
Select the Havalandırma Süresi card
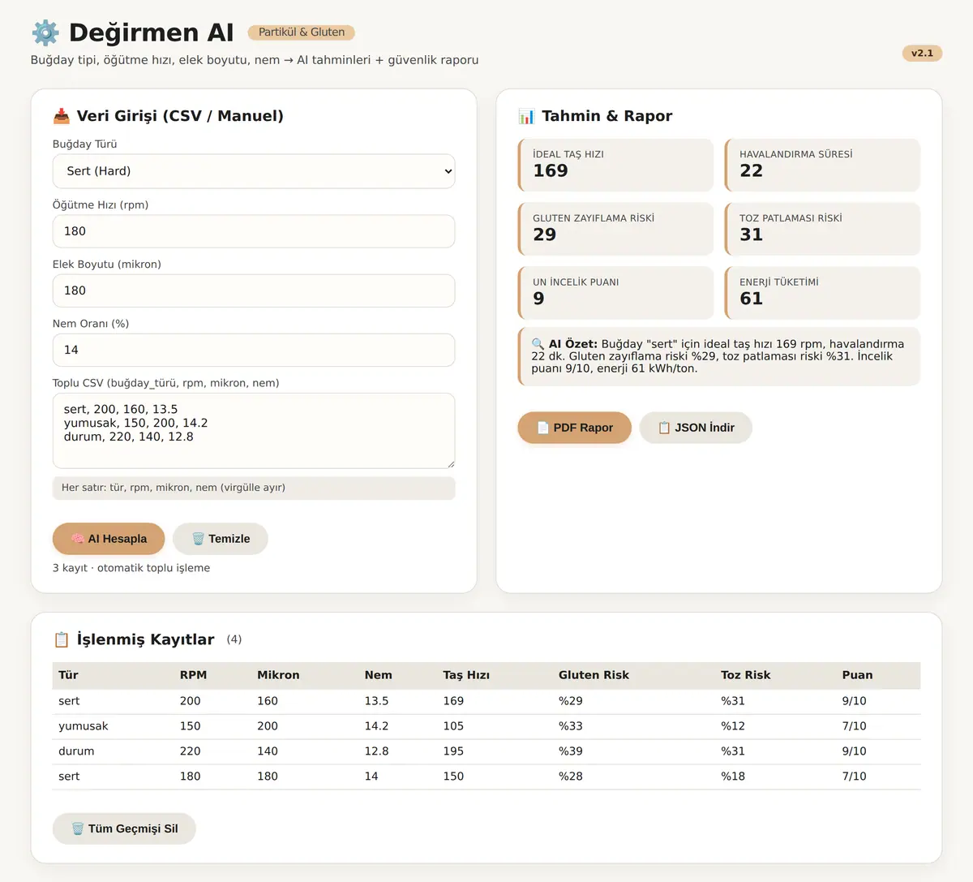822,165
